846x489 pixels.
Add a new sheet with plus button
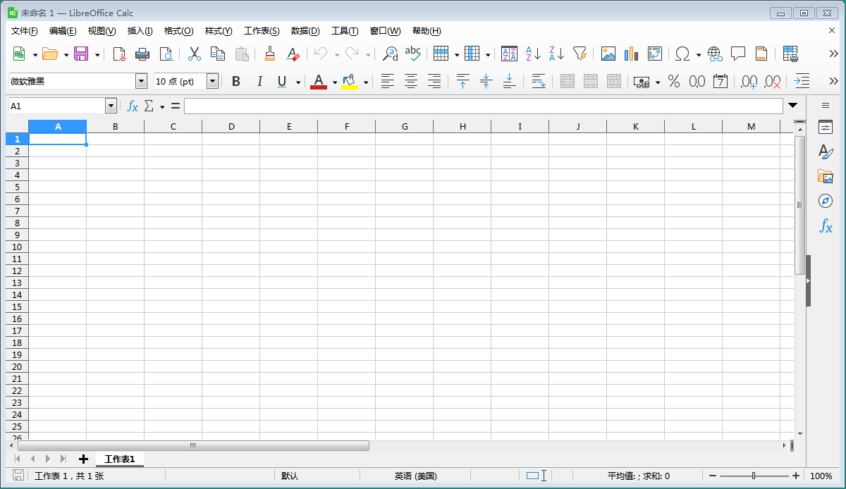click(x=83, y=459)
